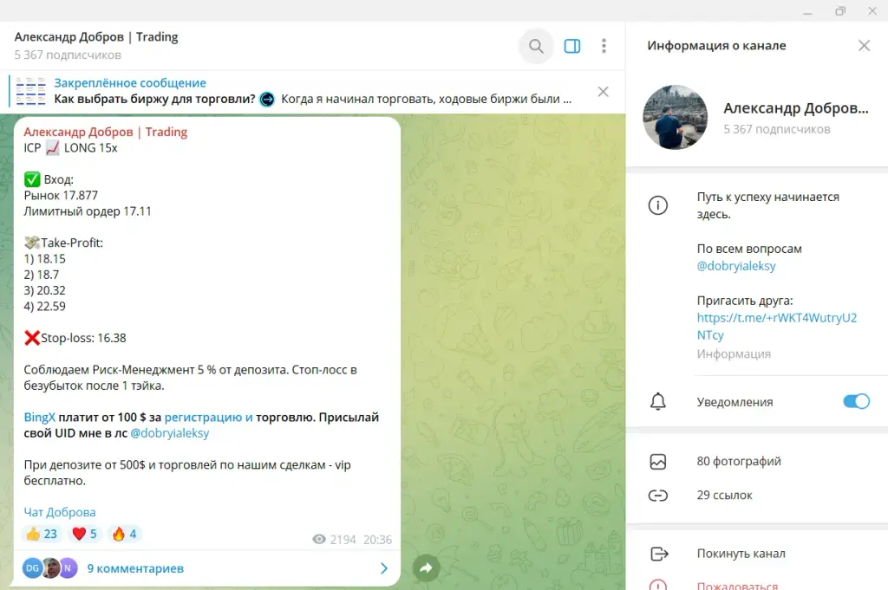
Task: Open the Чат Доброва link
Action: click(x=60, y=512)
